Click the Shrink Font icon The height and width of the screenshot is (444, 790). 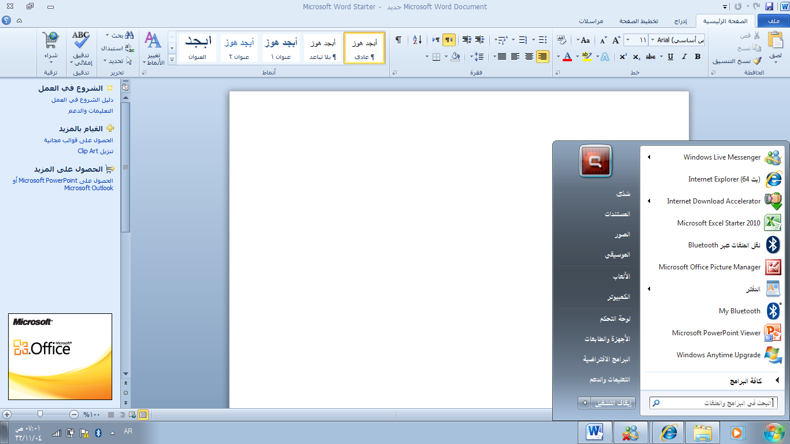603,40
